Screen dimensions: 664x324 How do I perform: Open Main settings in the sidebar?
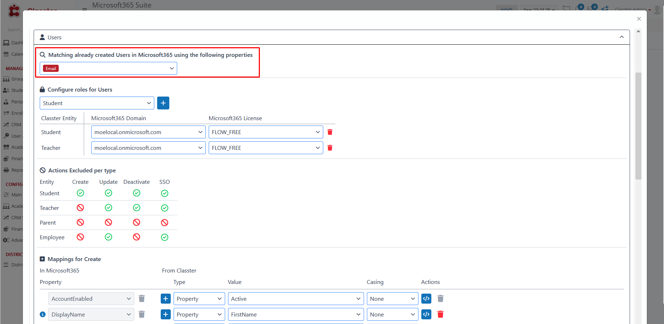point(13,195)
